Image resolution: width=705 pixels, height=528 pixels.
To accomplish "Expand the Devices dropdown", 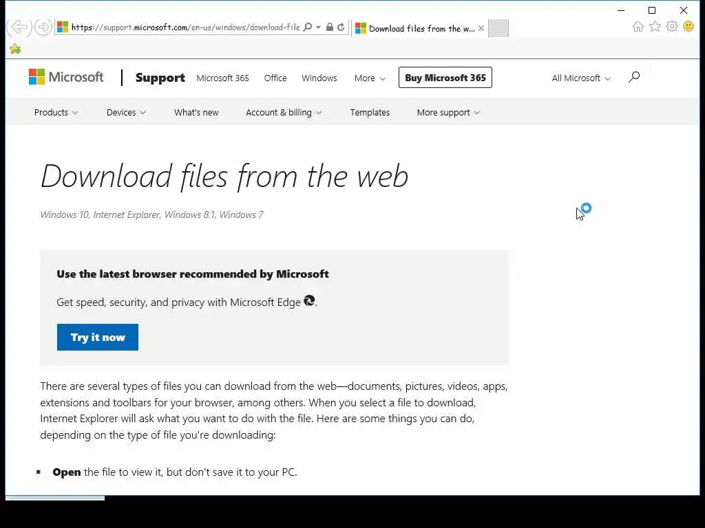I will tap(126, 113).
